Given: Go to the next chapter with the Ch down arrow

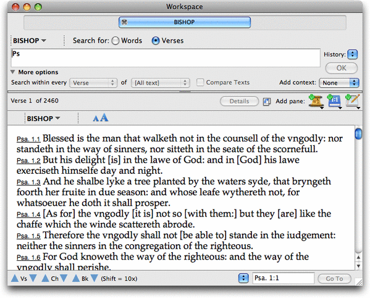Looking at the screenshot, I should 64,278.
